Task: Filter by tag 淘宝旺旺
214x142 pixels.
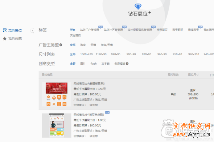Action: 178,30
